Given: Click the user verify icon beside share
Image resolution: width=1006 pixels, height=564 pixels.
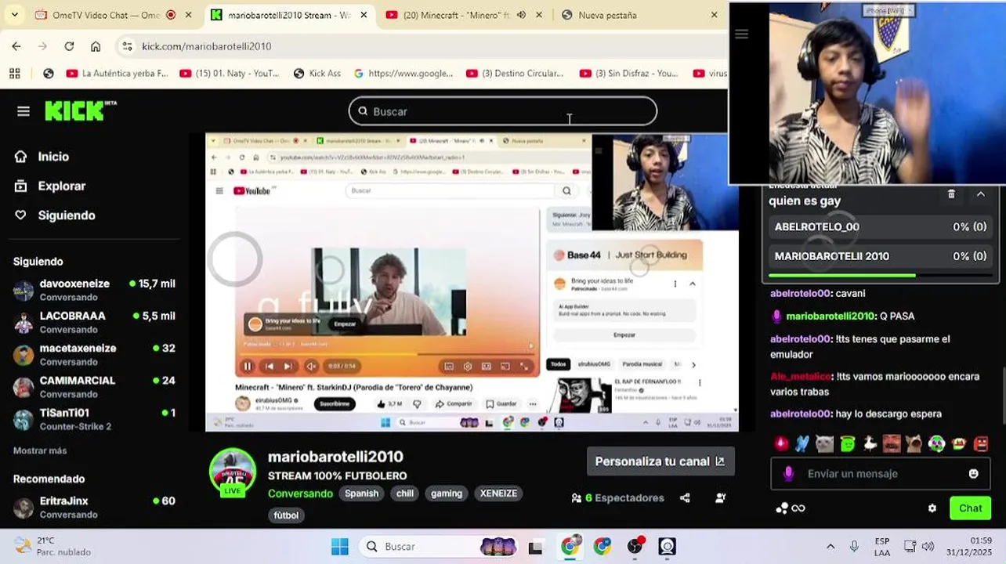Looking at the screenshot, I should (x=721, y=497).
